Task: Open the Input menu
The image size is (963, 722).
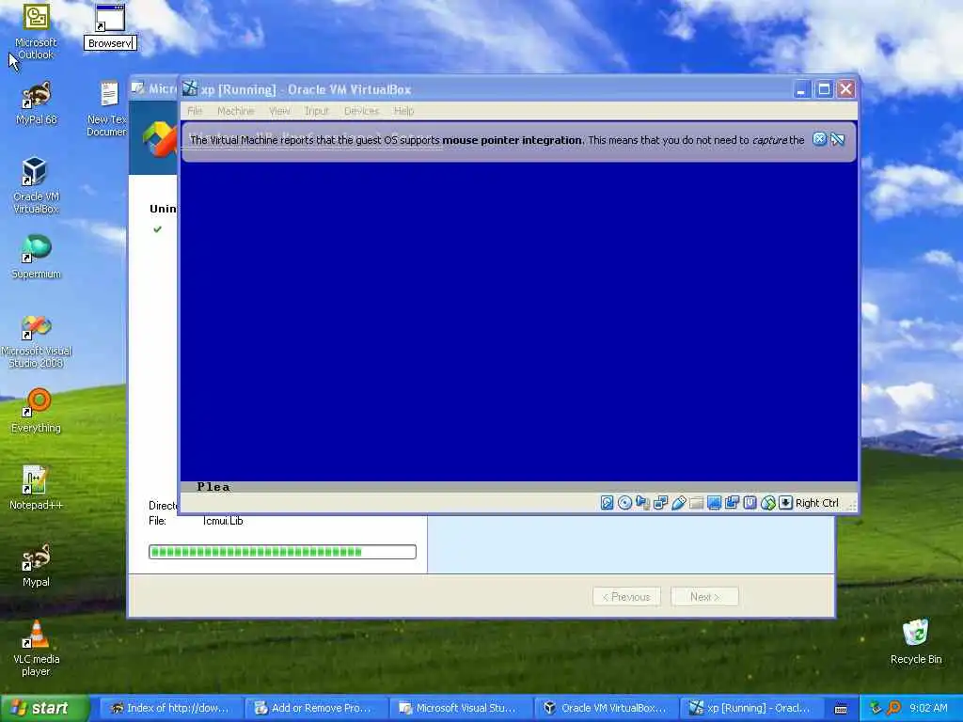Action: (x=317, y=111)
